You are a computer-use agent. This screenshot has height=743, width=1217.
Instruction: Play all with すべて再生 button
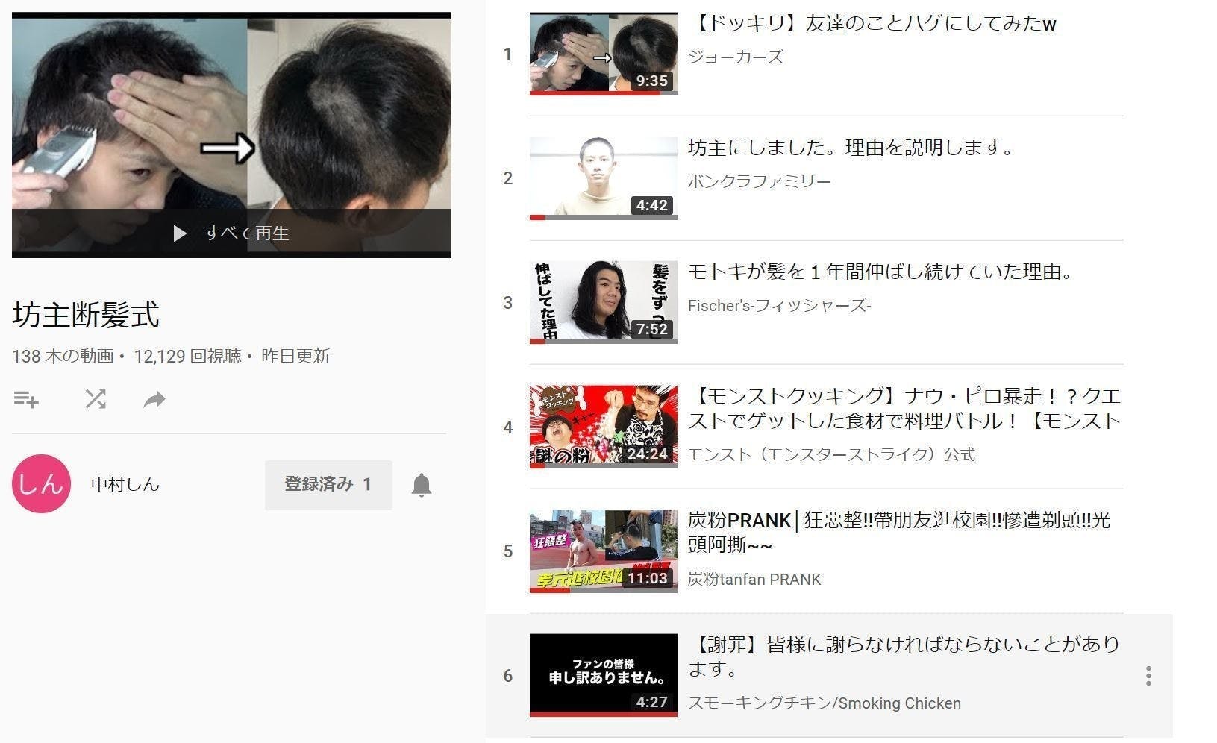click(x=231, y=233)
